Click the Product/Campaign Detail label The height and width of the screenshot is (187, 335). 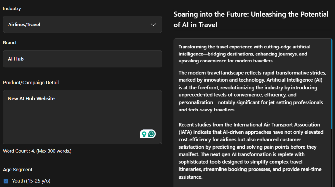[31, 83]
